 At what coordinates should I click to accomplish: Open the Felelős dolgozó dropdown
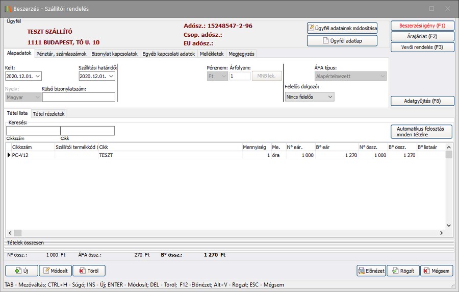coord(330,96)
